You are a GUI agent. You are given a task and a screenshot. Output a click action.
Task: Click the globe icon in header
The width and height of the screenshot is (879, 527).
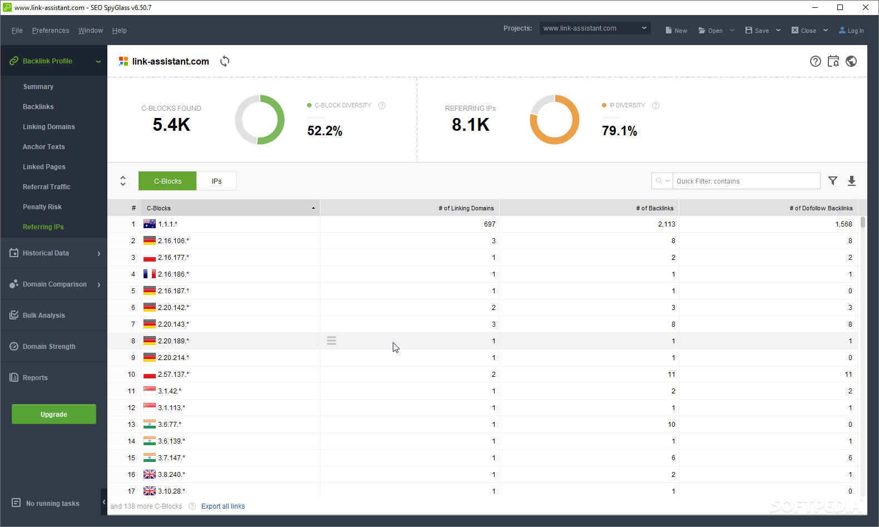point(851,61)
